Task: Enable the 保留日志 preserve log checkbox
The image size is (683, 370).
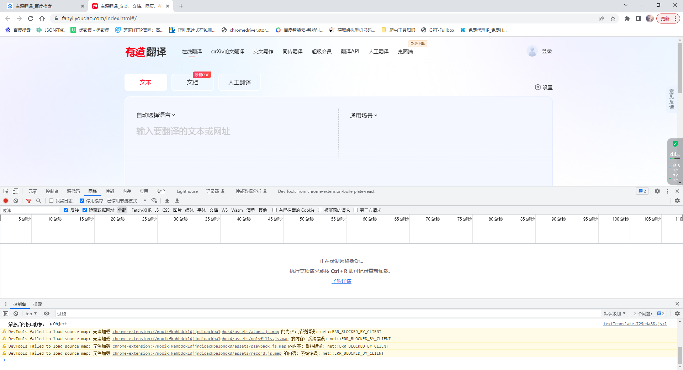Action: [51, 201]
